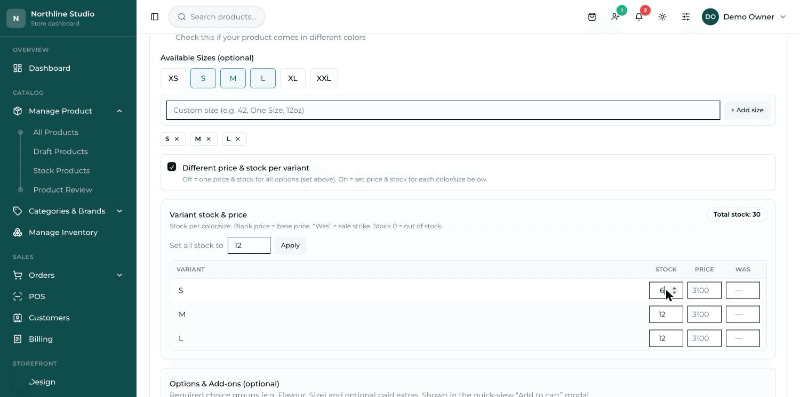The image size is (800, 397).
Task: Deselect the M size button
Action: (x=233, y=78)
